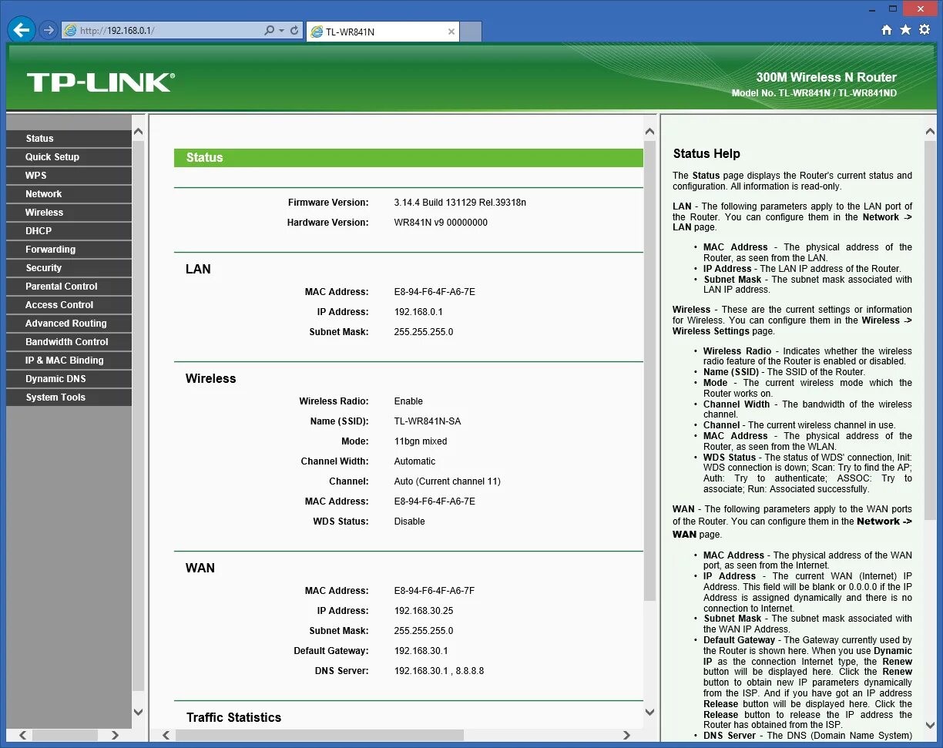Viewport: 943px width, 748px height.
Task: Open Advanced Routing menu item
Action: [x=69, y=324]
